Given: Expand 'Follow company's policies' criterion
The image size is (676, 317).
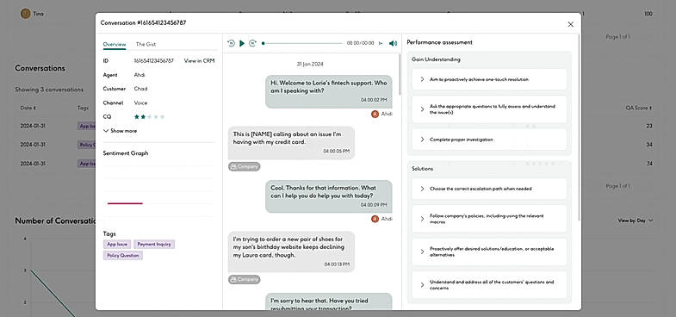Looking at the screenshot, I should [x=489, y=219].
